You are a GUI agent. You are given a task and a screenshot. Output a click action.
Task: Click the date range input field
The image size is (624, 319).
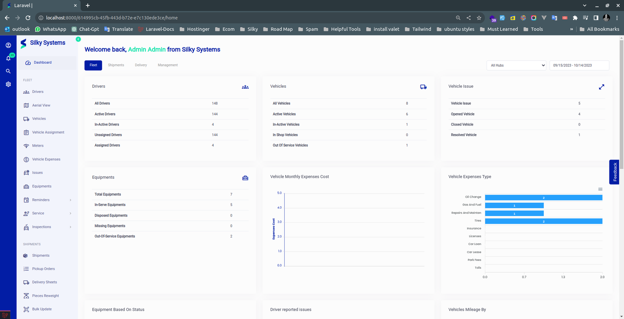[x=579, y=66]
